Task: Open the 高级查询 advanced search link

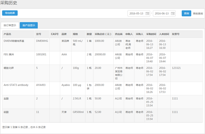Action: 198,14
